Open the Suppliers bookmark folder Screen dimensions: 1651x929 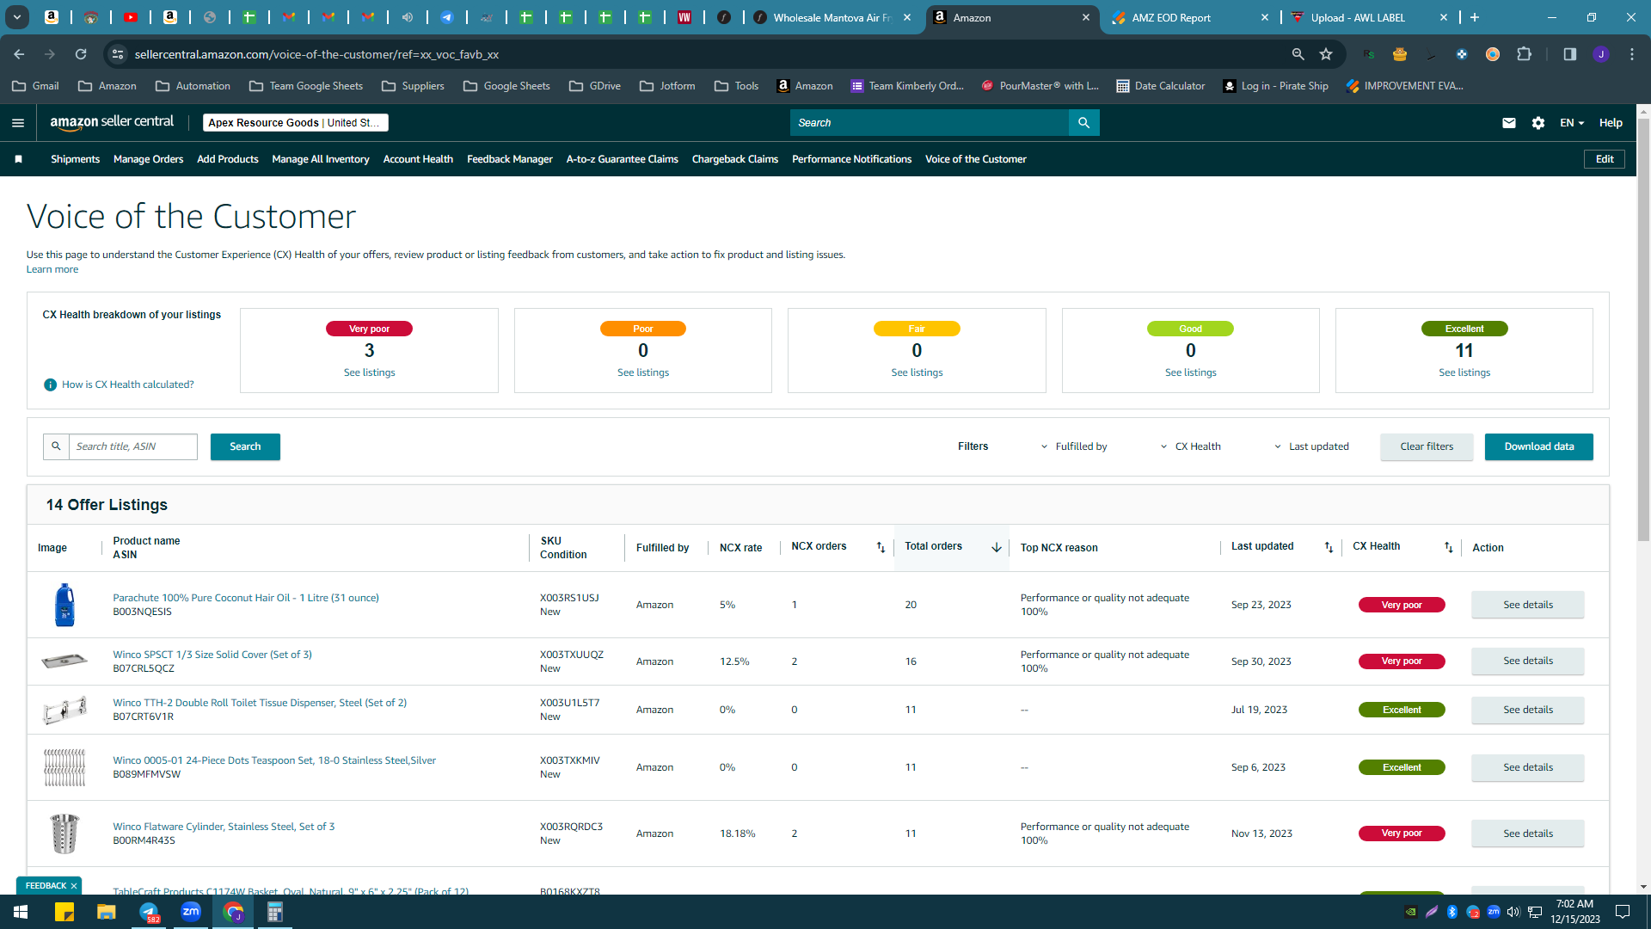coord(413,86)
